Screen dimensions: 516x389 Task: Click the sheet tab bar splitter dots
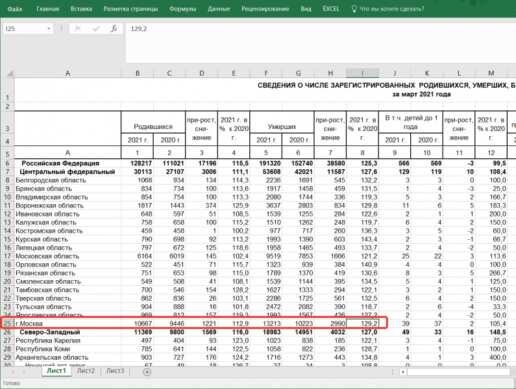click(x=392, y=372)
